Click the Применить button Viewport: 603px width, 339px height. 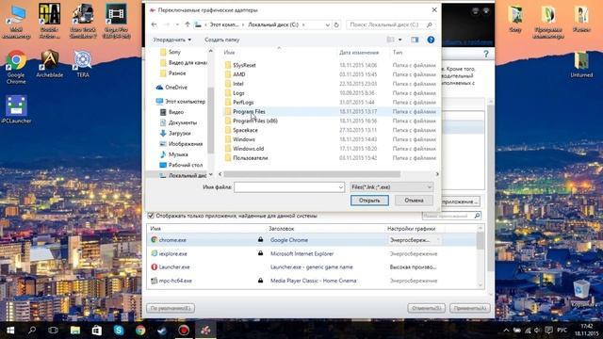pyautogui.click(x=469, y=308)
